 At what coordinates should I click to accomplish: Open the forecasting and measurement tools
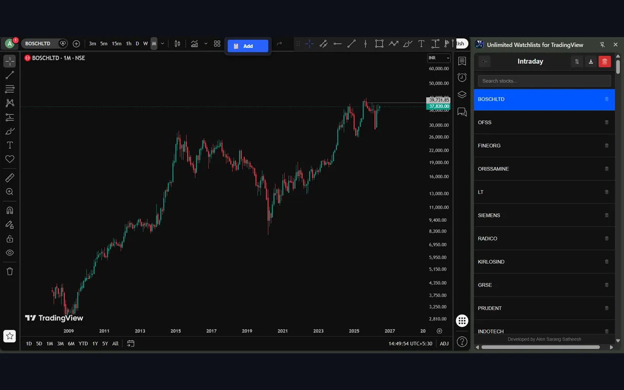coord(10,117)
